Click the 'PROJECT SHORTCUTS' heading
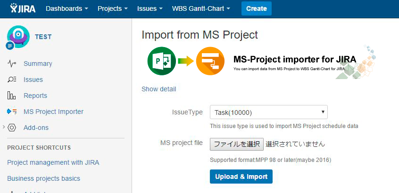 click(39, 147)
